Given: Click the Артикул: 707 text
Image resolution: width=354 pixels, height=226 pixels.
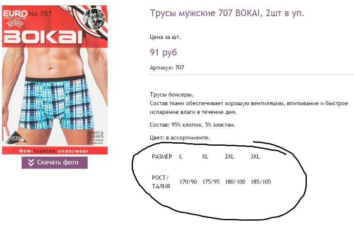Looking at the screenshot, I should [167, 67].
